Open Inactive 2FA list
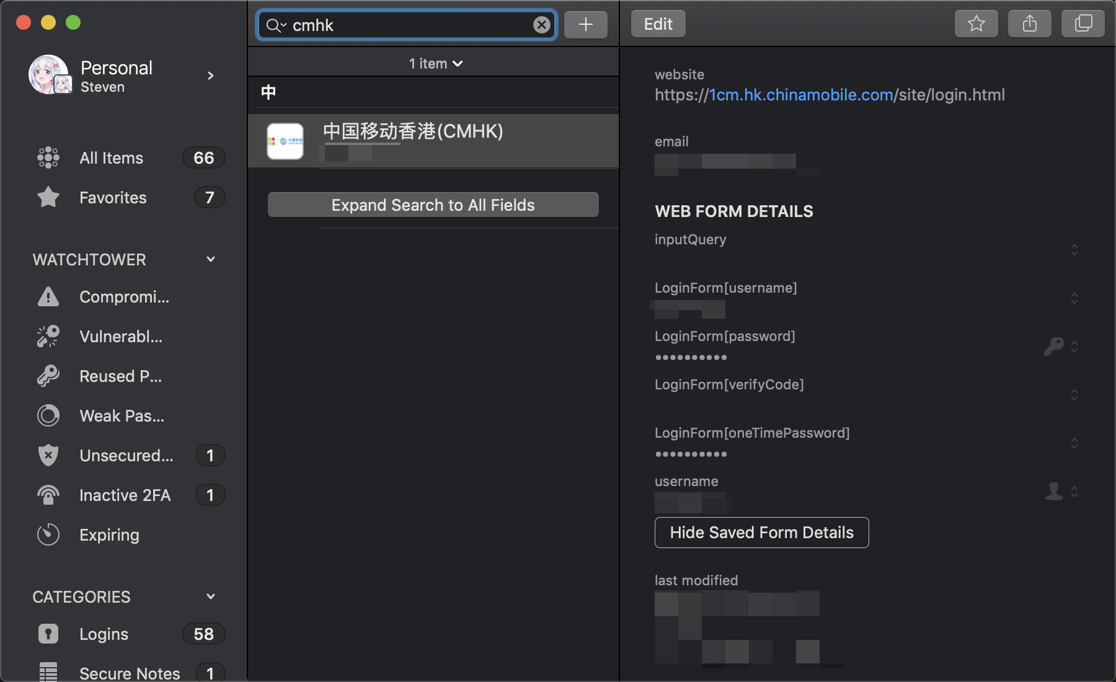The height and width of the screenshot is (682, 1116). click(x=125, y=495)
